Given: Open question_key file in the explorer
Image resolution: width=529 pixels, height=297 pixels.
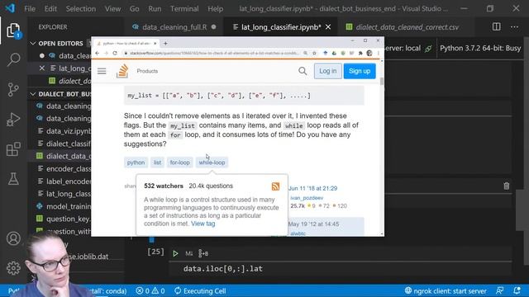Looking at the screenshot, I should [69, 219].
